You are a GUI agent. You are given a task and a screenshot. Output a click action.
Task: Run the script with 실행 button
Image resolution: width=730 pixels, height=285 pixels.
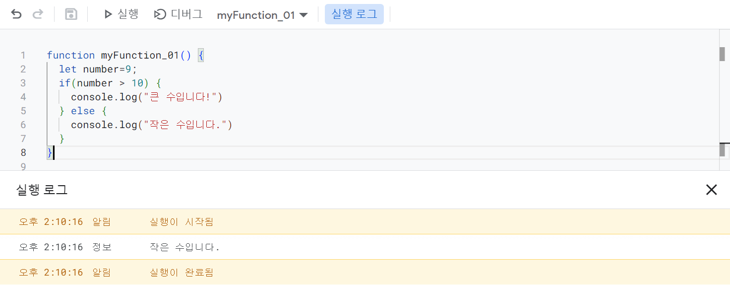click(x=121, y=14)
